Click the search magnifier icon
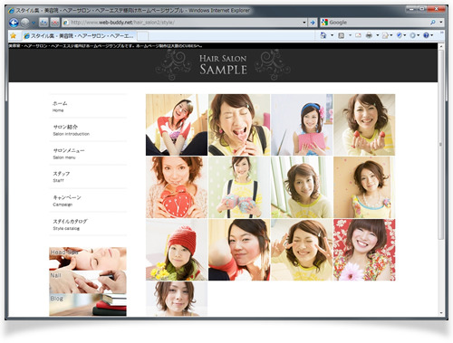This screenshot has width=453, height=343. [x=433, y=23]
